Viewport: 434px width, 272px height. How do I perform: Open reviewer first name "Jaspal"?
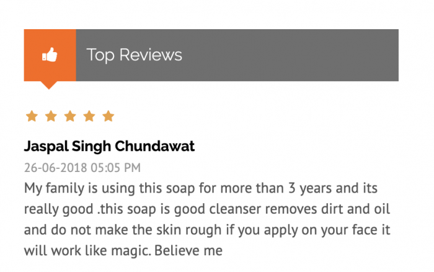[46, 147]
